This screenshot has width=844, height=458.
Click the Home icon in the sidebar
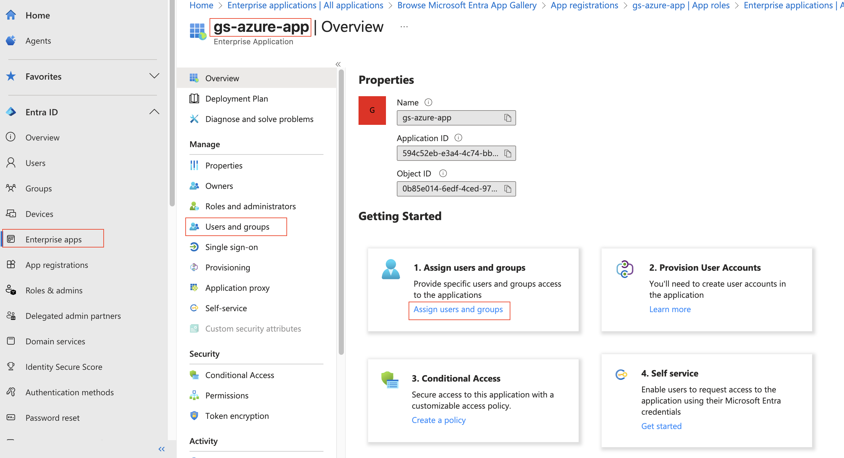(x=11, y=15)
